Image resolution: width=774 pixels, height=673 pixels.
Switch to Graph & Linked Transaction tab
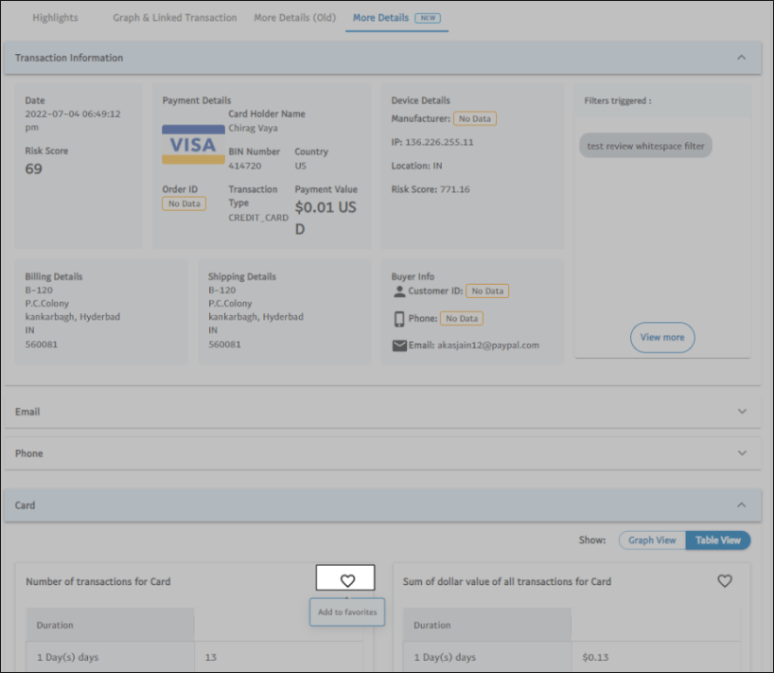pos(175,18)
